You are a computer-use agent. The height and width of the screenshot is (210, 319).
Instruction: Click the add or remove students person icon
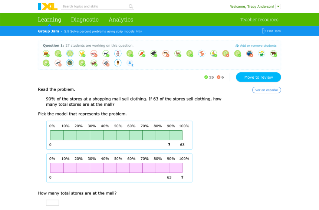point(237,46)
